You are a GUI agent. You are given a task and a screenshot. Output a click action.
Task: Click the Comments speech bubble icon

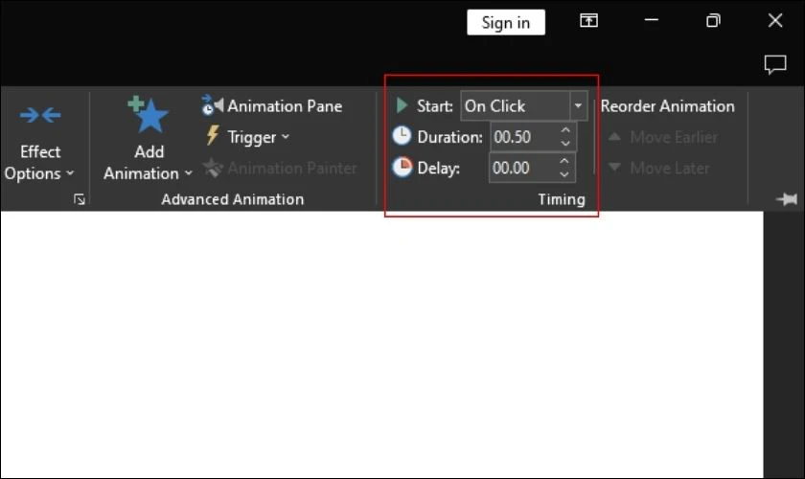(x=774, y=65)
